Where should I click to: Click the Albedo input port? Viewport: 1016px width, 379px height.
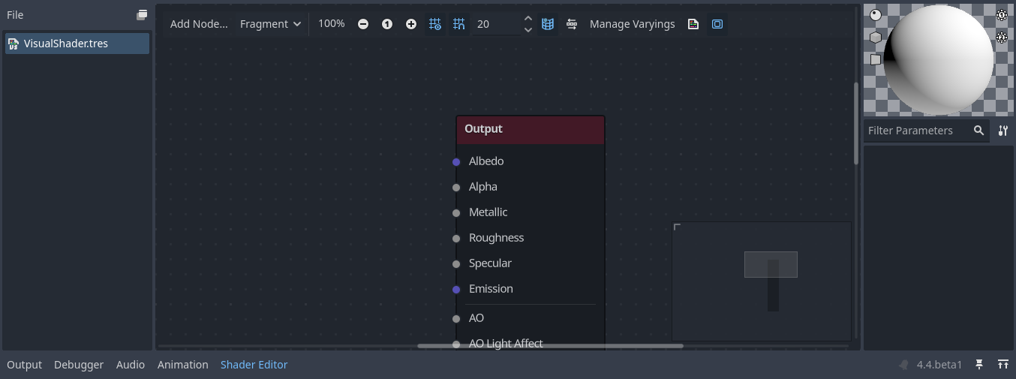pos(456,162)
